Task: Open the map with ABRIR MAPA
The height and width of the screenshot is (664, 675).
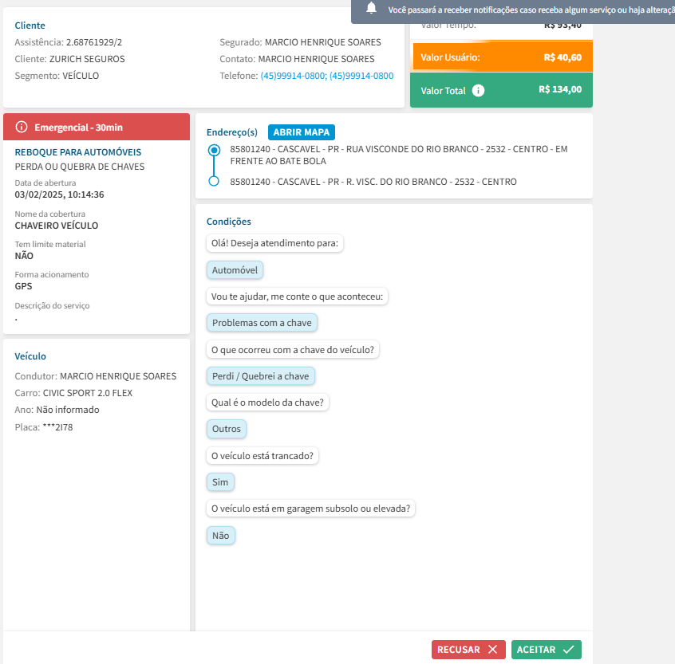Action: click(x=302, y=132)
